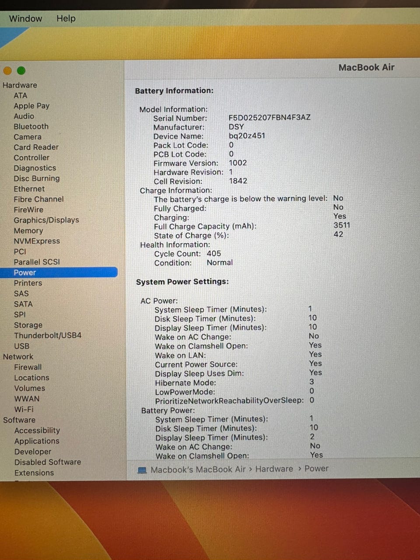This screenshot has height=560, width=420.
Task: Click Cell Revision value 1842
Action: pos(238,181)
